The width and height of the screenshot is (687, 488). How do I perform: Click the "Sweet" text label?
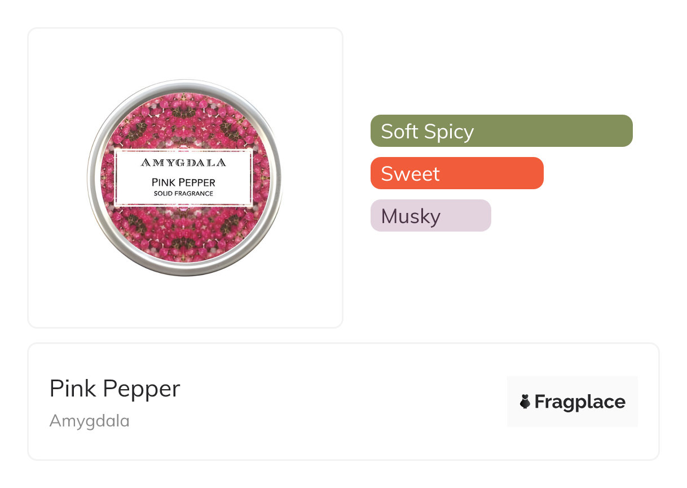pyautogui.click(x=410, y=173)
